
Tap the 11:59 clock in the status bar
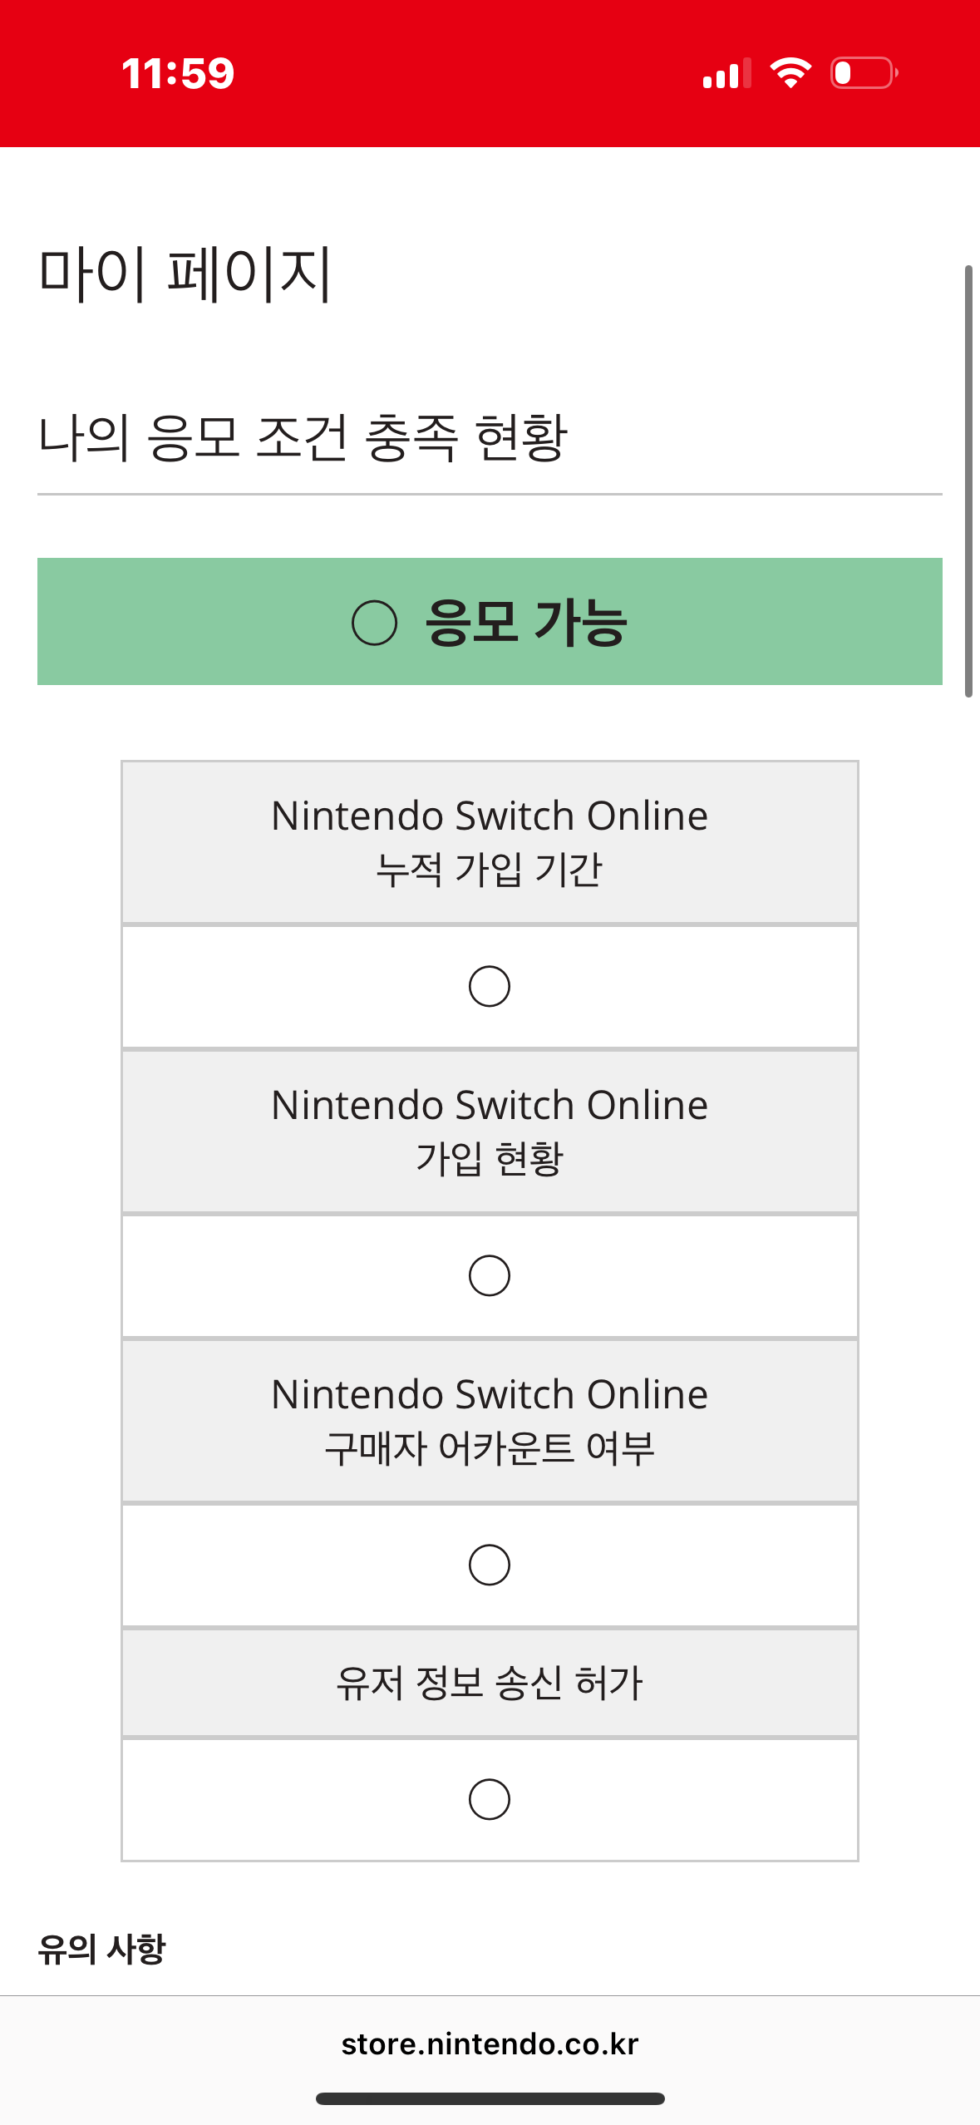pos(178,73)
